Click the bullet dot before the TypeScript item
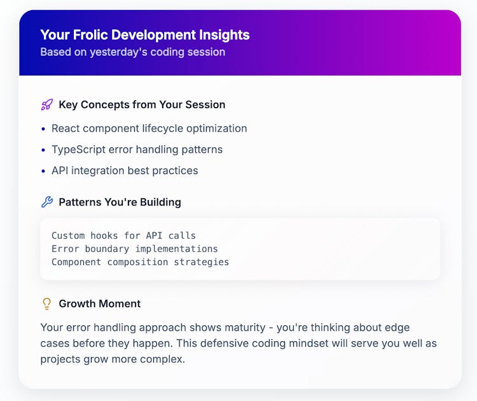 coord(44,150)
